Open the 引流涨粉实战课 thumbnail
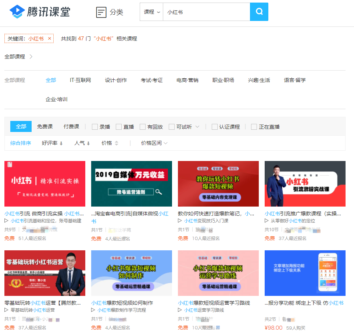 pos(305,184)
